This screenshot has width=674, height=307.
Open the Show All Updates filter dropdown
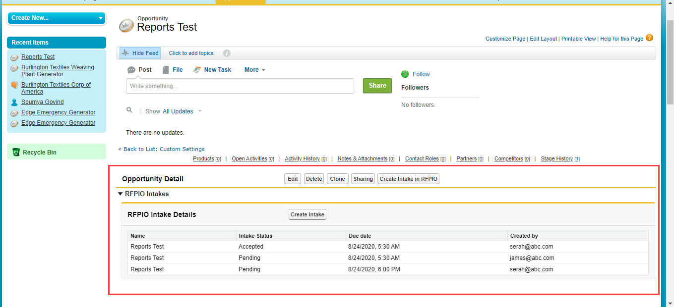pyautogui.click(x=183, y=111)
